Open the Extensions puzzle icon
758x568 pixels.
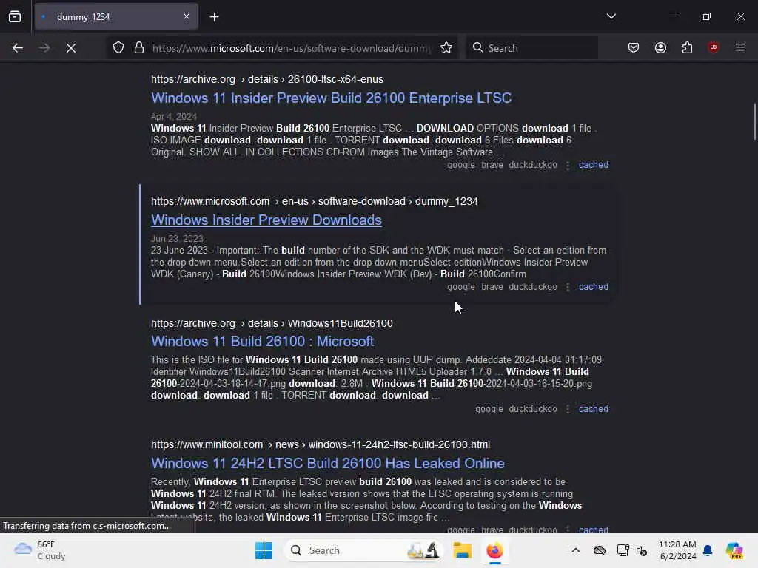tap(687, 48)
